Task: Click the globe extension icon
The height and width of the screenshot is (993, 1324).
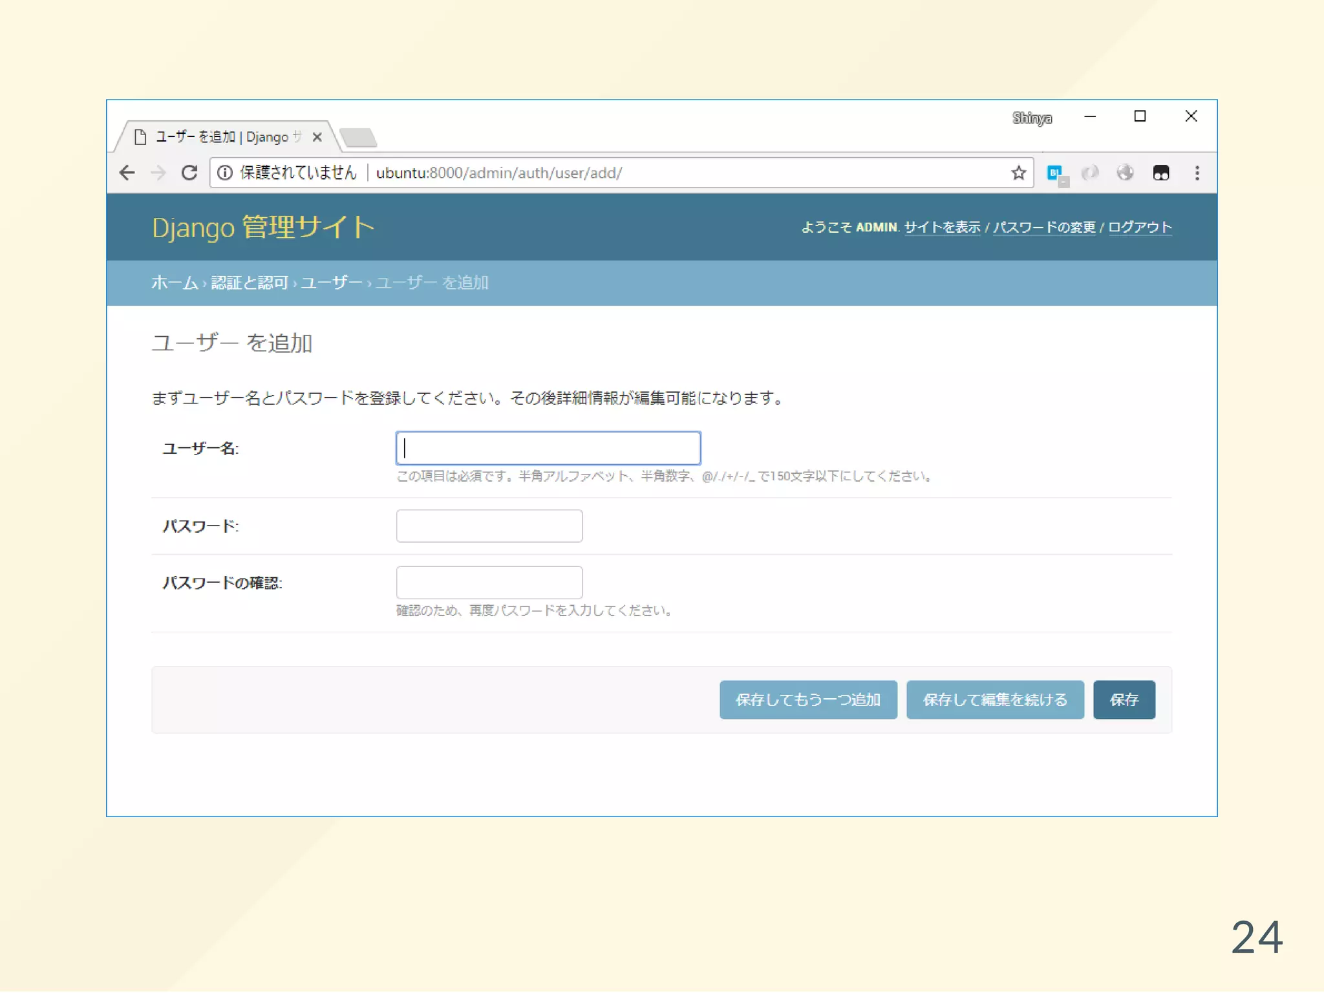Action: (1125, 173)
